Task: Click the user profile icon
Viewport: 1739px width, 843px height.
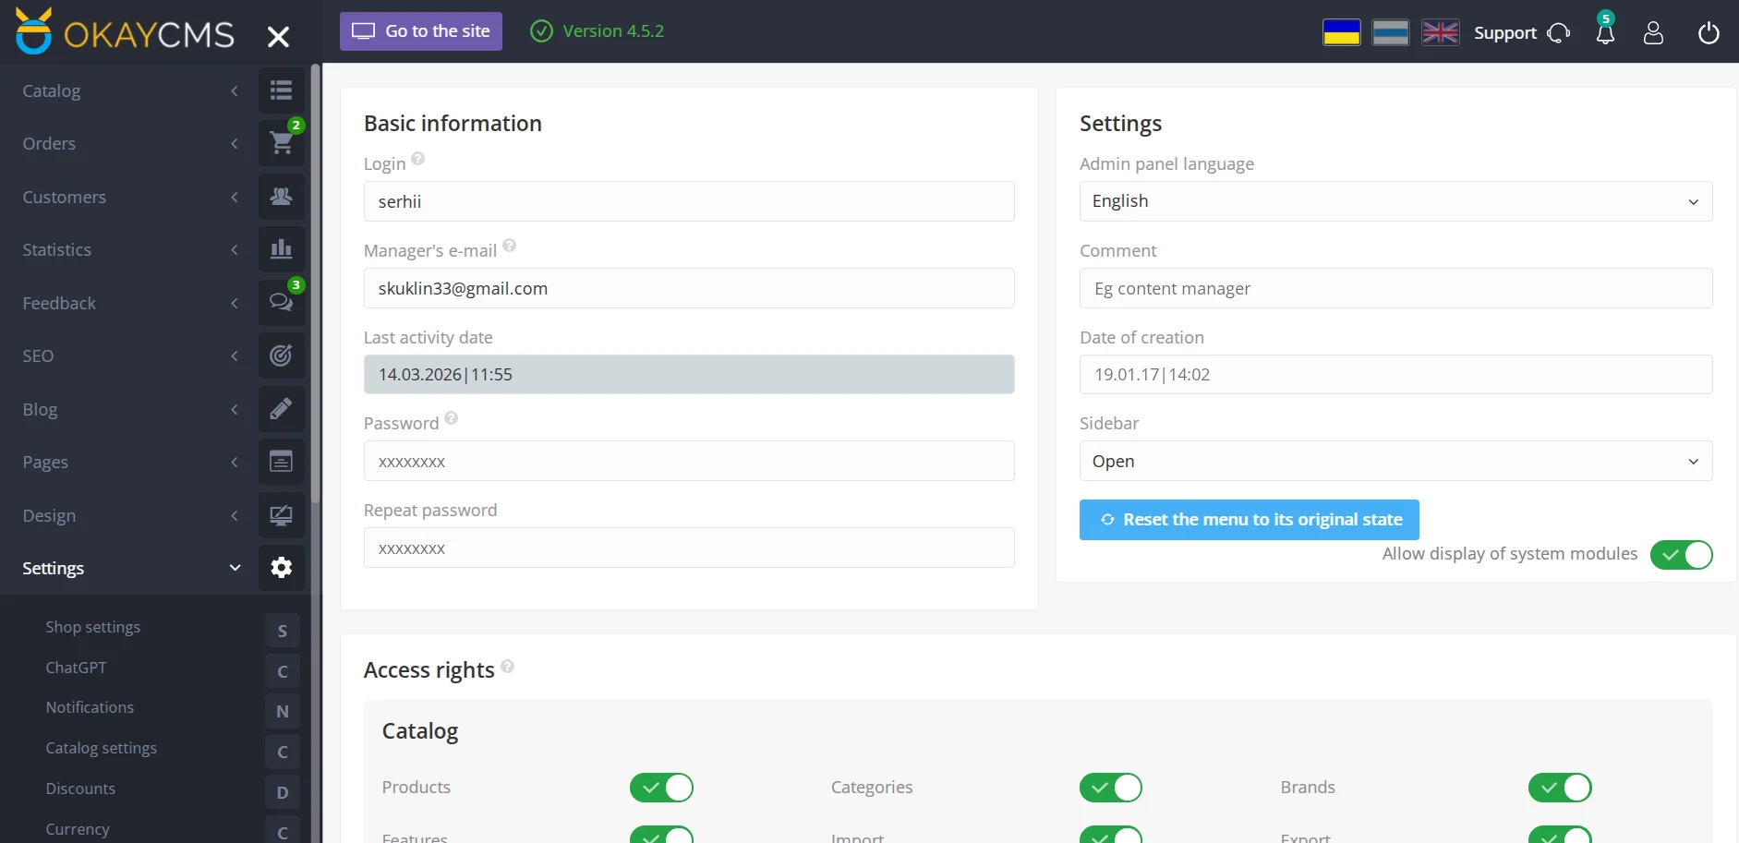Action: [1653, 33]
